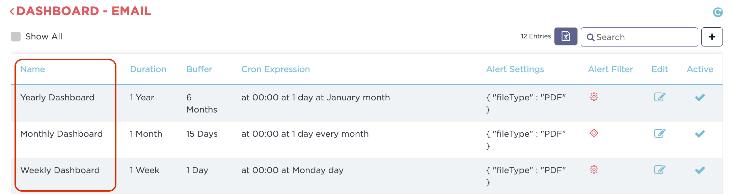Edit the Weekly Dashboard schedule
Screen dimensions: 735x194
[659, 170]
